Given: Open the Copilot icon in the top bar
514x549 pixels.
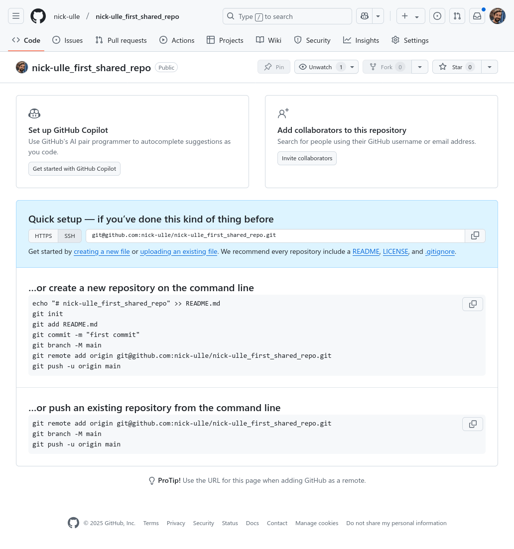Looking at the screenshot, I should 364,16.
